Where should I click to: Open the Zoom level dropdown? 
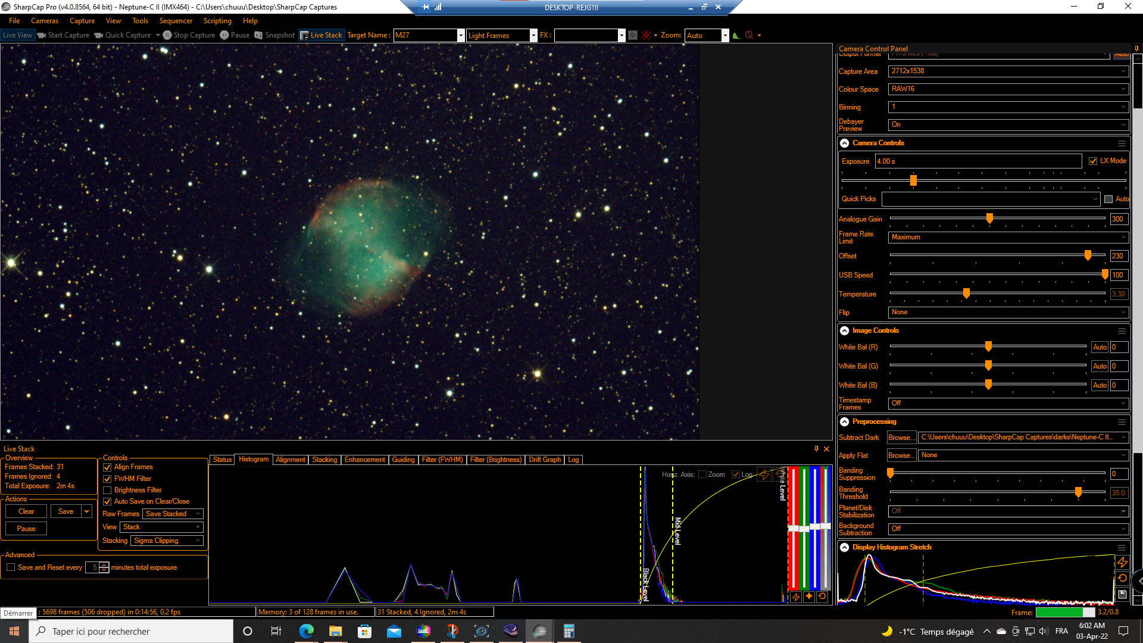pos(725,36)
